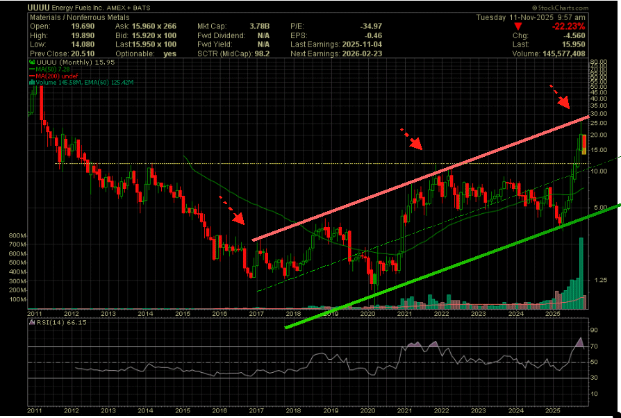The height and width of the screenshot is (418, 621).
Task: Click the Optionable yes value
Action: click(169, 54)
